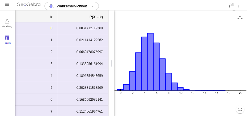The height and width of the screenshot is (116, 247).
Task: Select the table row with k = 1
Action: coord(62,40)
